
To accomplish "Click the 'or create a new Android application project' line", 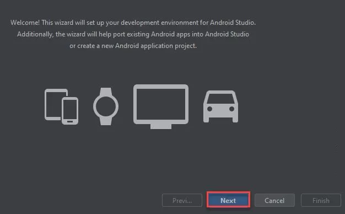I will 133,46.
